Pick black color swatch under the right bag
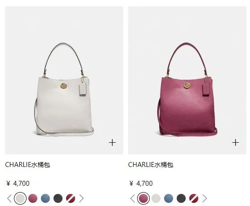This screenshot has width=250, height=206. point(181,198)
